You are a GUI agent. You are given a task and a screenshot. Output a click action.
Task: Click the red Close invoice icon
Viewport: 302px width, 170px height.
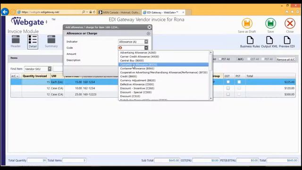point(290,24)
